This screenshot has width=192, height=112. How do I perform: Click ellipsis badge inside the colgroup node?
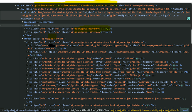pos(38,22)
